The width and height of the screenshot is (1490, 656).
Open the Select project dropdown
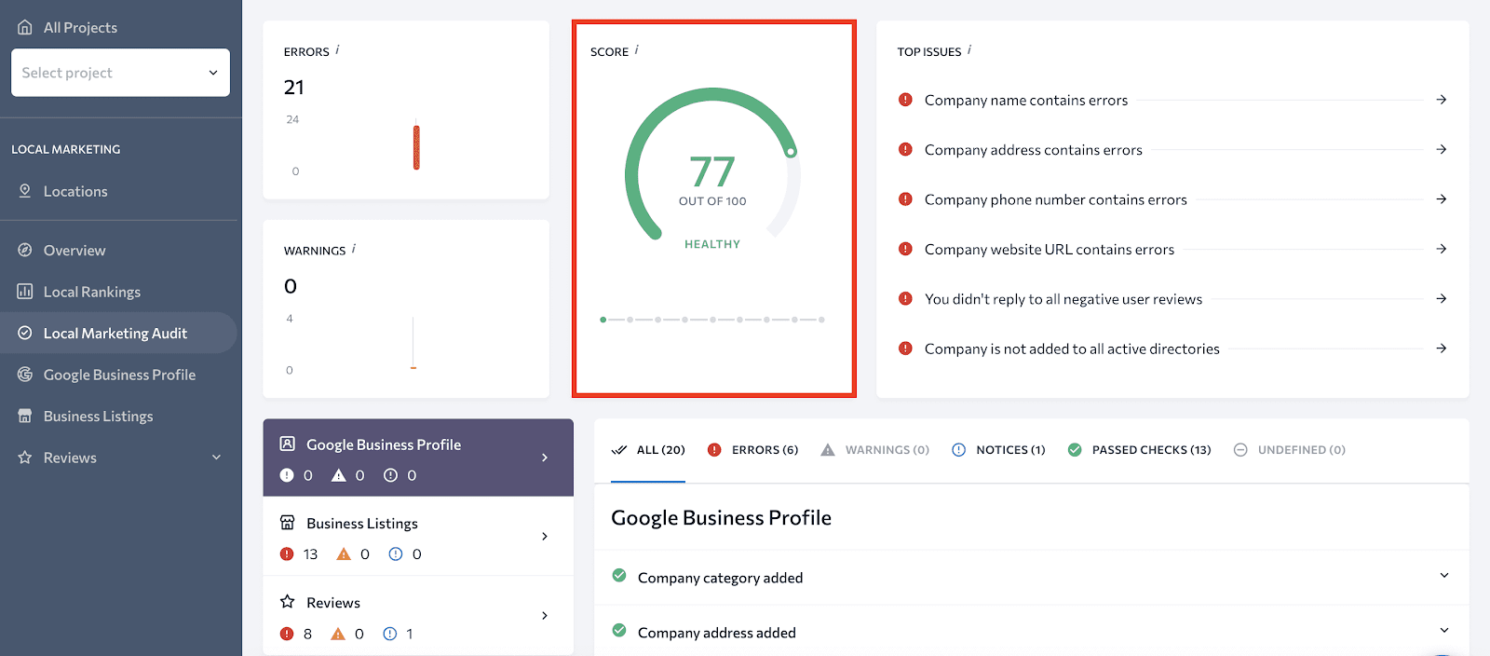pos(120,73)
